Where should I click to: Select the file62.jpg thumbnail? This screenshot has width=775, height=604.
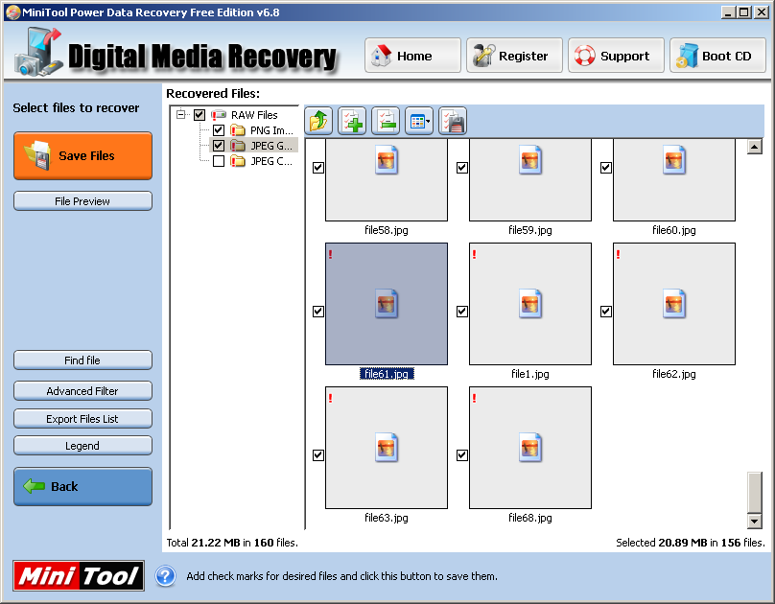[x=674, y=304]
